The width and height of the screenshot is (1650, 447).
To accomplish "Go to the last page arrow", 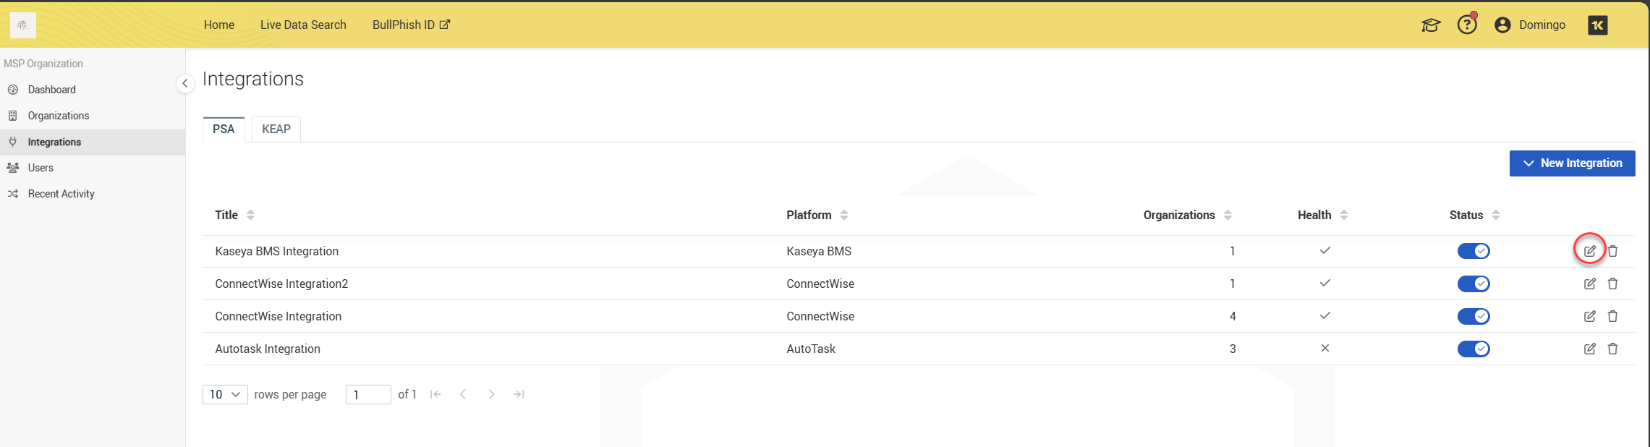I will (x=519, y=394).
